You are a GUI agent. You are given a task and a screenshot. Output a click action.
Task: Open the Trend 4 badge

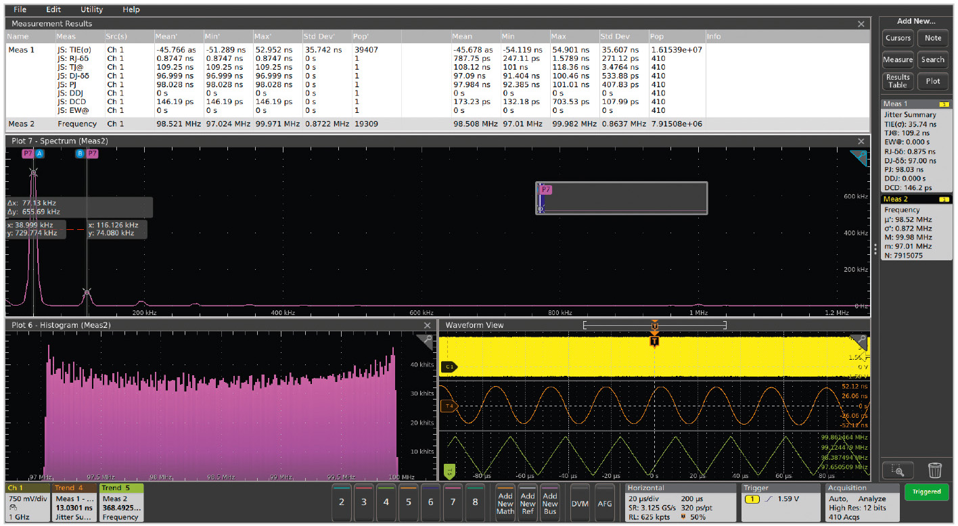[x=74, y=502]
